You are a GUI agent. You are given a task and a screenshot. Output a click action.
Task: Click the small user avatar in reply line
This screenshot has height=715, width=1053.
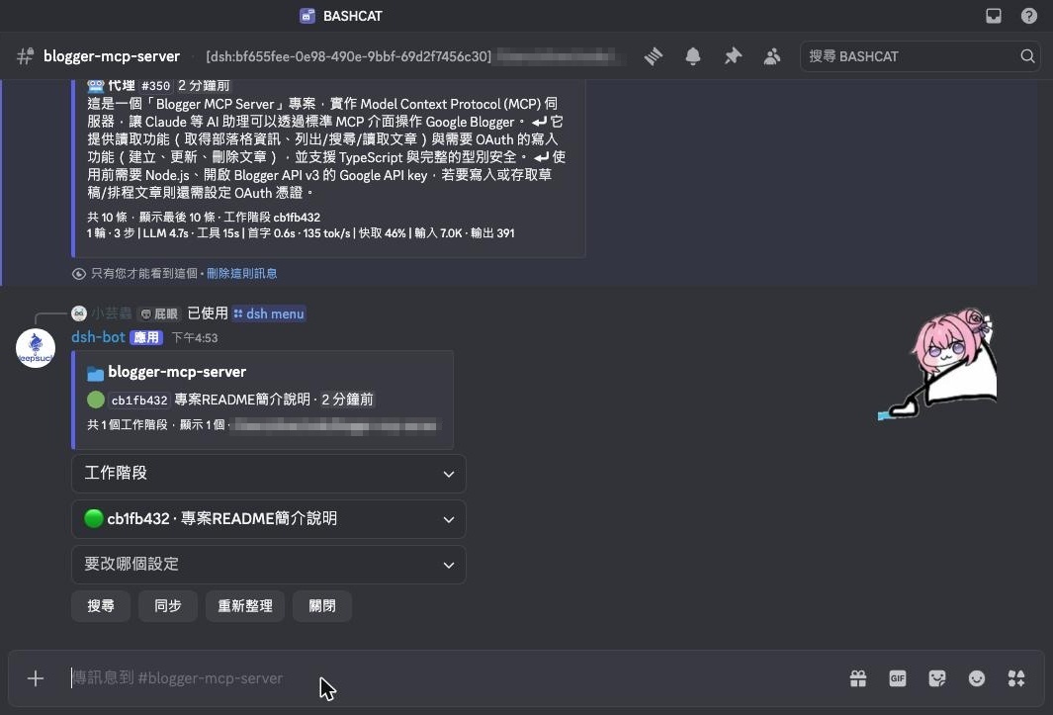click(x=79, y=313)
